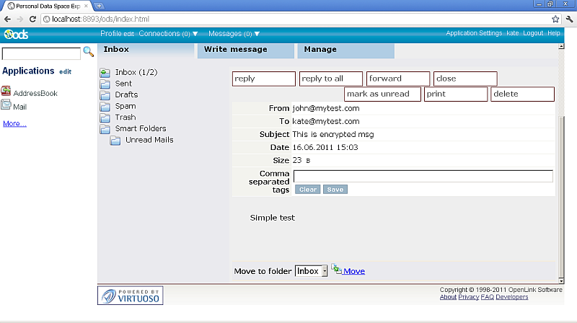Image resolution: width=577 pixels, height=323 pixels.
Task: Select the Inbox folder icon
Action: (105, 73)
